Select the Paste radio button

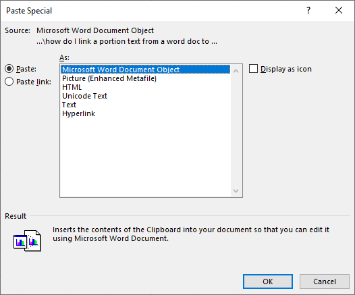(x=9, y=69)
